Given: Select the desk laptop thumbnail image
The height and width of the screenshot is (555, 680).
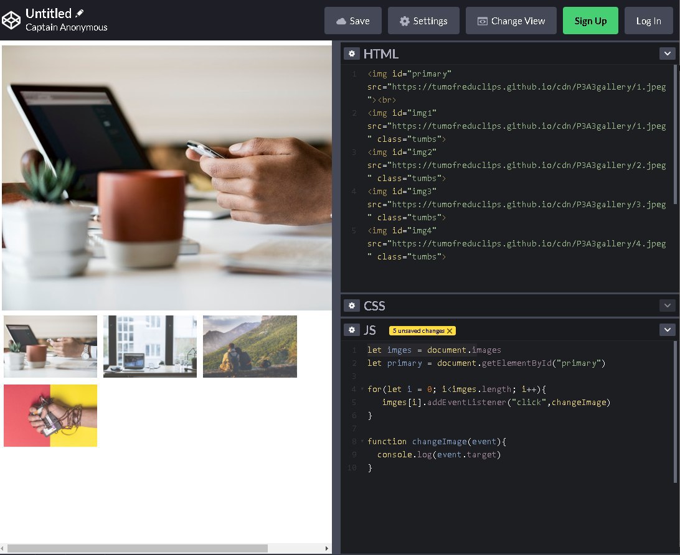Looking at the screenshot, I should (50, 346).
